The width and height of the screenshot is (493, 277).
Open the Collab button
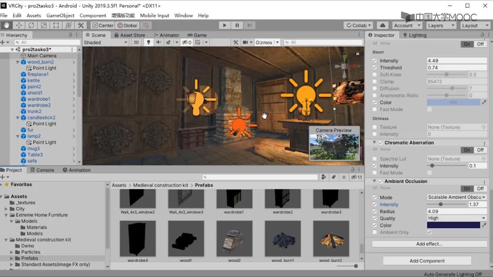pyautogui.click(x=359, y=25)
